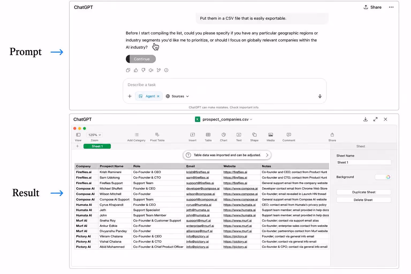Click the Share upload icon in top chat
The width and height of the screenshot is (411, 274).
pos(366,7)
